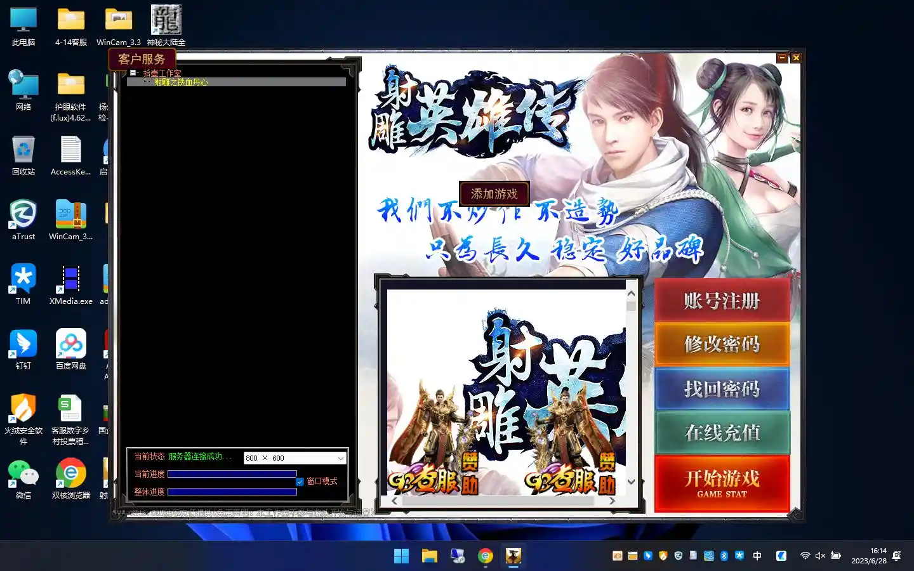Open notification bell in taskbar
The image size is (914, 571).
tap(897, 556)
